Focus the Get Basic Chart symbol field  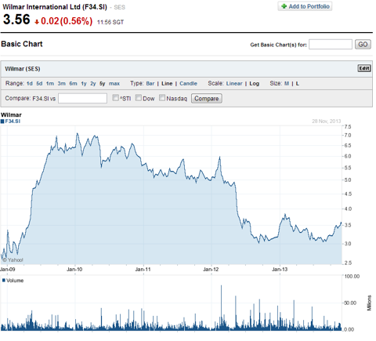(331, 45)
